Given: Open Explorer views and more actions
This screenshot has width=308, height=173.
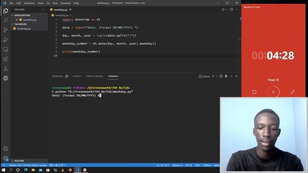Looking at the screenshot, I should [43, 10].
